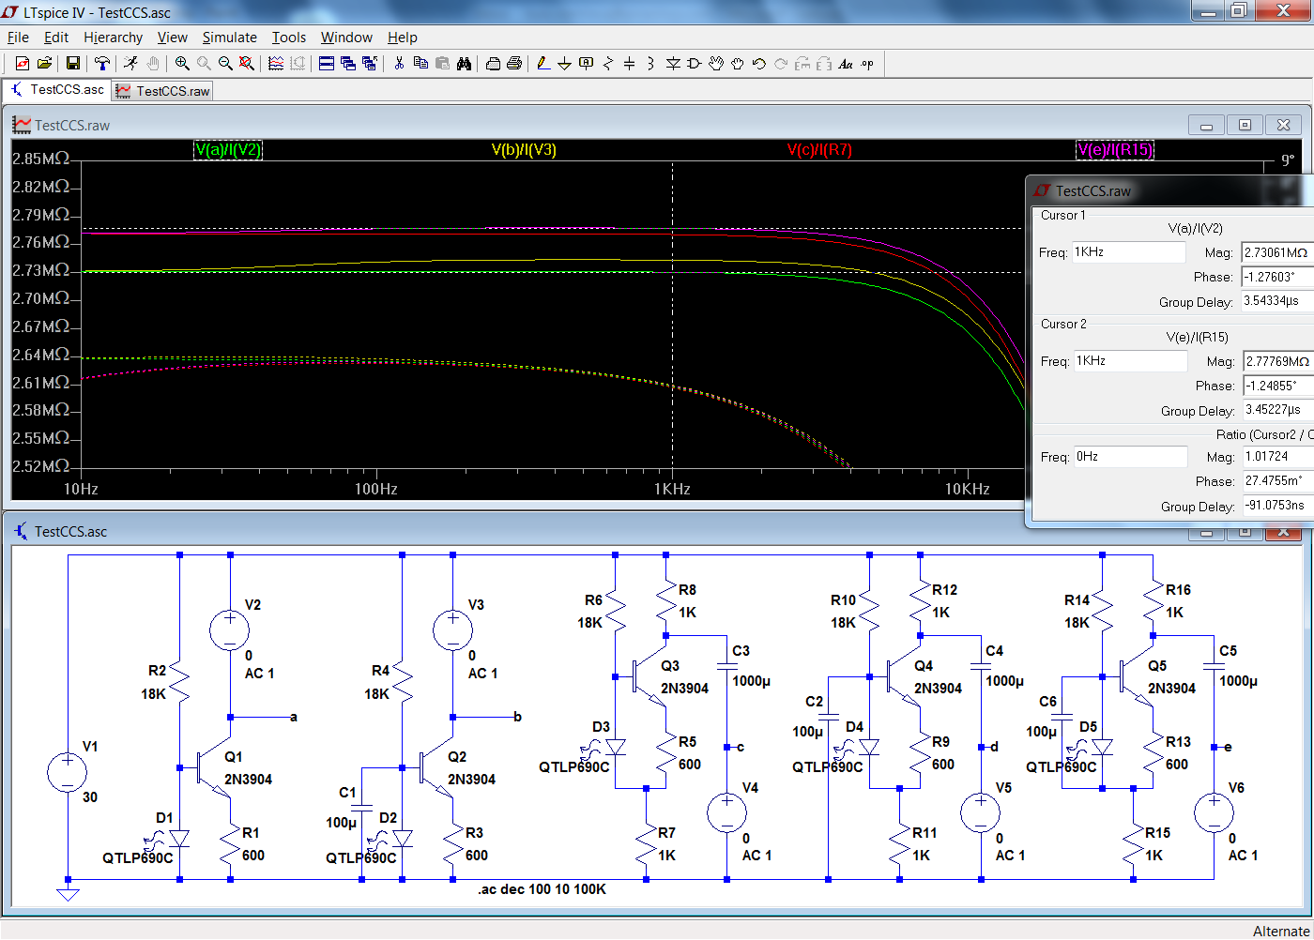1314x940 pixels.
Task: Select the Drag hand tool
Action: pyautogui.click(x=738, y=63)
